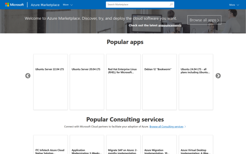
Task: Click the Popular apps heading
Action: [125, 42]
